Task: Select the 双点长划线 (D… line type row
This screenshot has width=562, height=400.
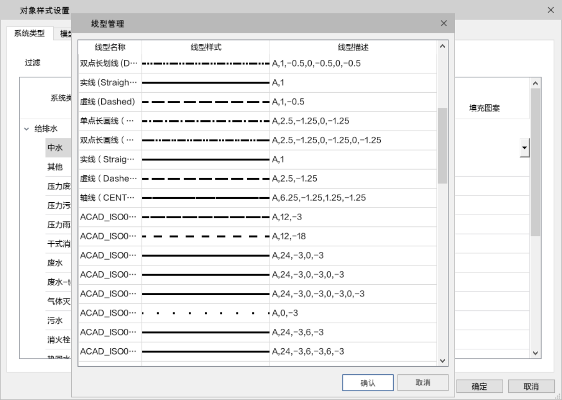Action: [x=257, y=64]
